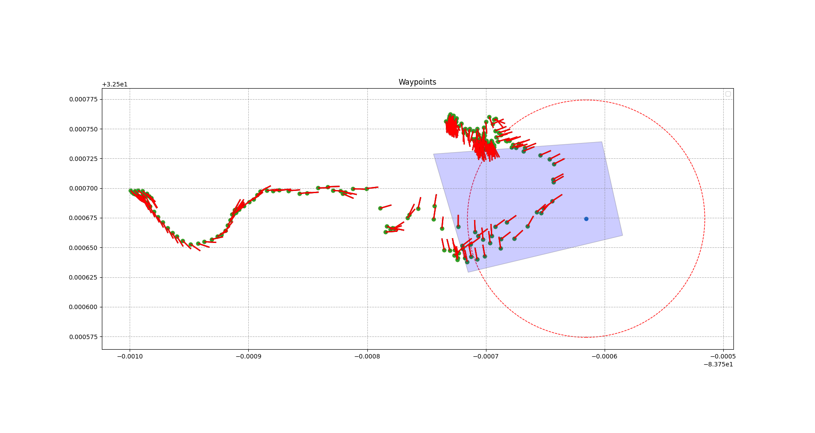Image resolution: width=815 pixels, height=433 pixels.
Task: Click the y-axis tick label 0.000700
Action: point(83,189)
